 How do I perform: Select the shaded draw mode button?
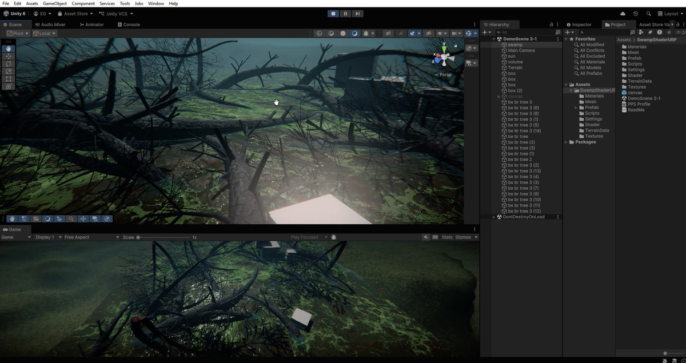(354, 33)
